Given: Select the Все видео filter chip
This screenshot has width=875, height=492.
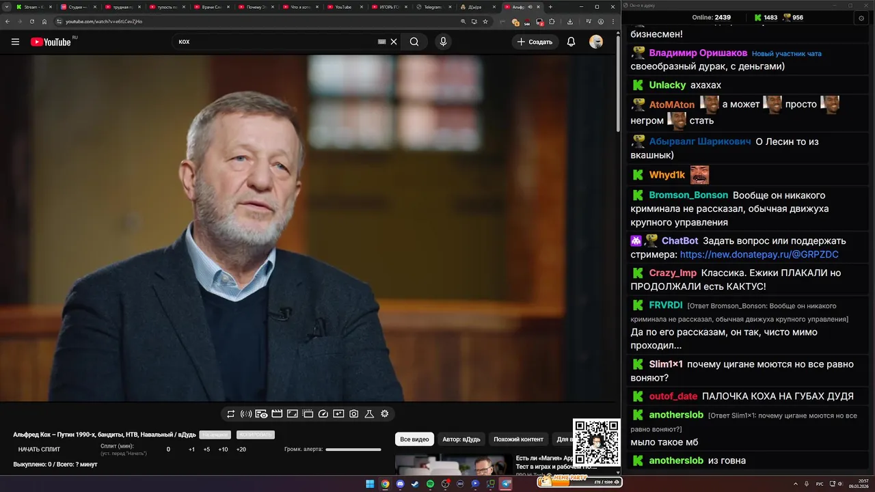Looking at the screenshot, I should (x=414, y=439).
